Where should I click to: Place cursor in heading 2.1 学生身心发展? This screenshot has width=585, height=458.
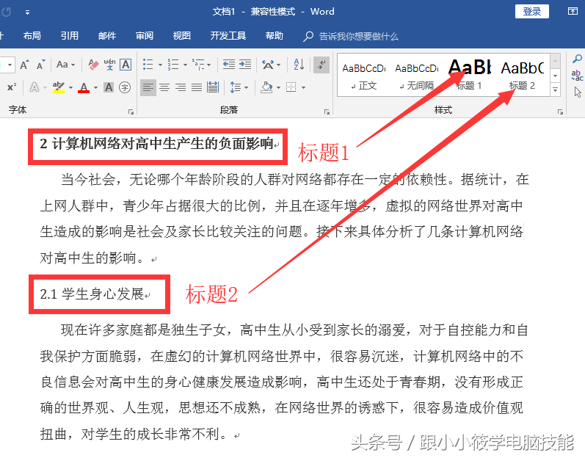click(x=92, y=294)
